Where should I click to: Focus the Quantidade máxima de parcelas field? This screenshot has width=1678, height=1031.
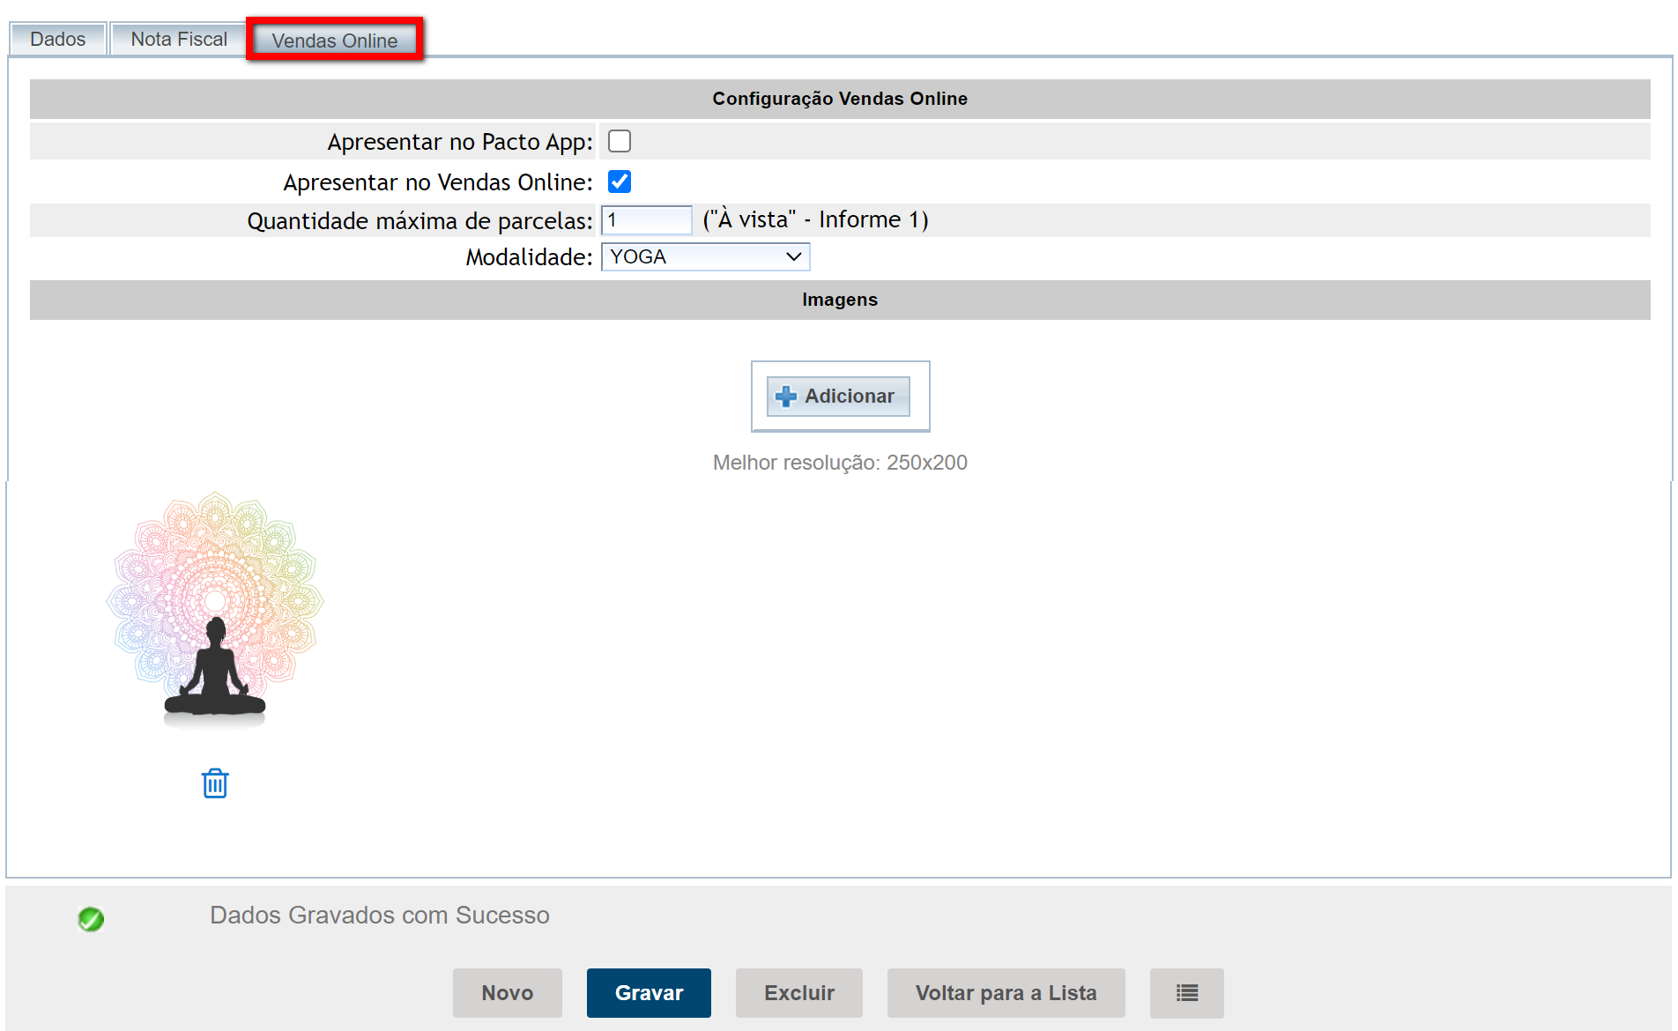[x=646, y=220]
